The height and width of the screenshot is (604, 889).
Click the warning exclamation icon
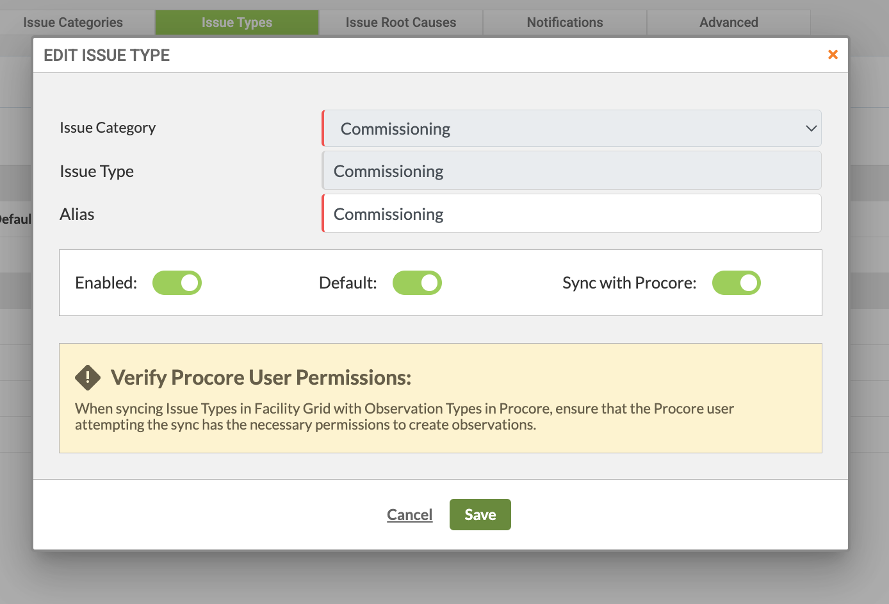click(x=88, y=378)
